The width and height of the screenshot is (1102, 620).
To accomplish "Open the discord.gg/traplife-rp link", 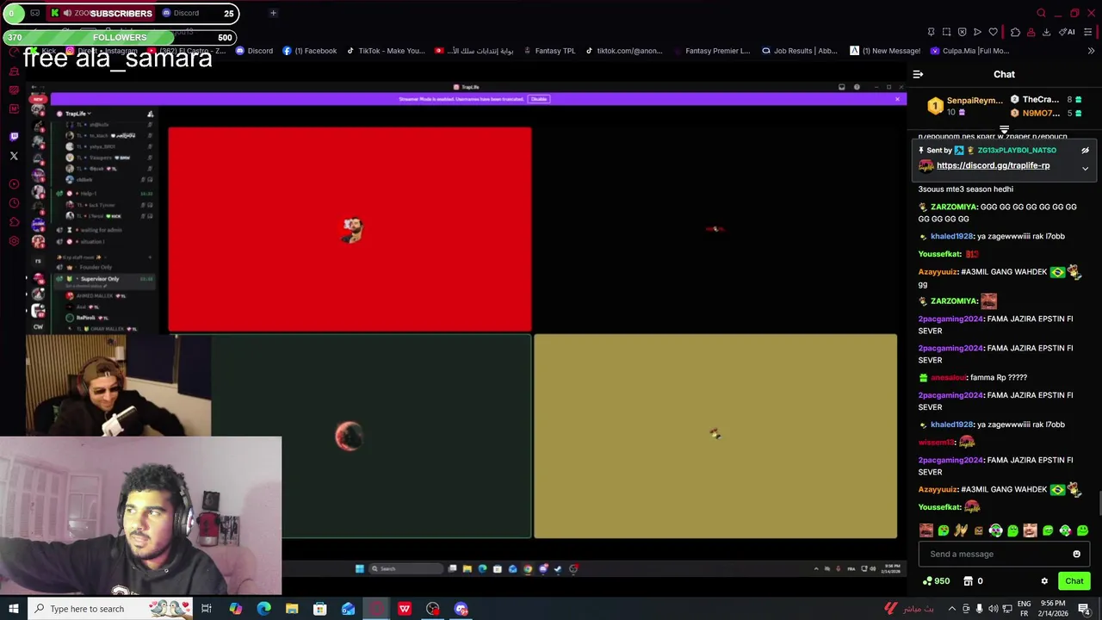I will pos(993,165).
